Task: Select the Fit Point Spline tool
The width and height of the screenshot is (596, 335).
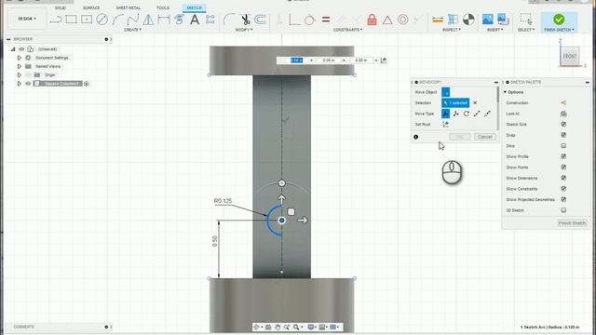Action: pos(133,20)
